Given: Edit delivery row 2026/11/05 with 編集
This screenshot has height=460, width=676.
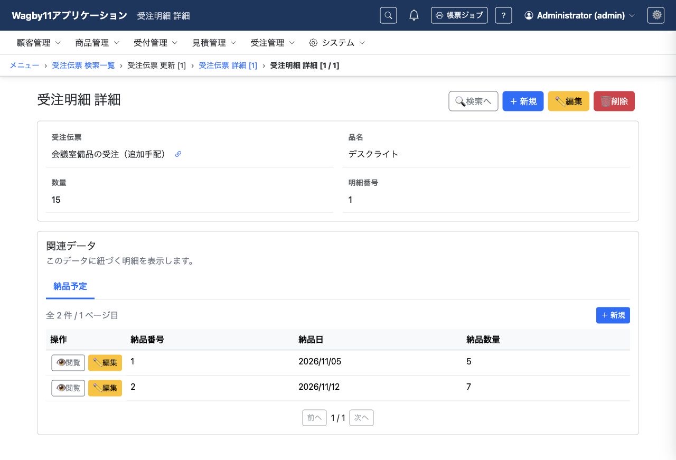Looking at the screenshot, I should point(105,363).
